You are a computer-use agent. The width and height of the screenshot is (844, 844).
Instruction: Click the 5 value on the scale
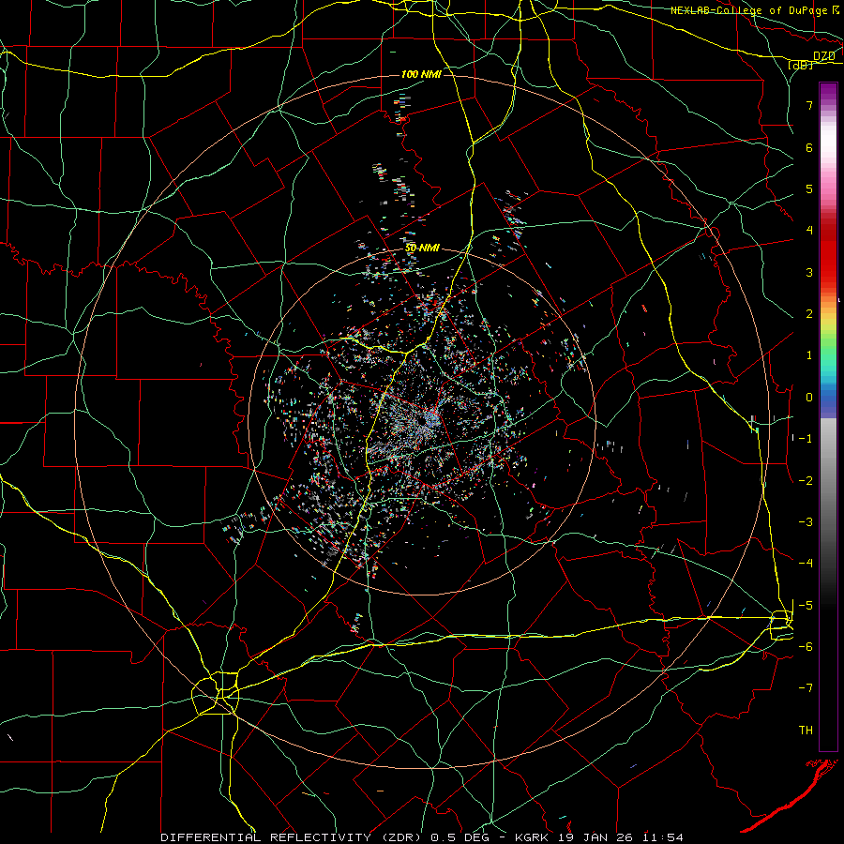click(809, 188)
